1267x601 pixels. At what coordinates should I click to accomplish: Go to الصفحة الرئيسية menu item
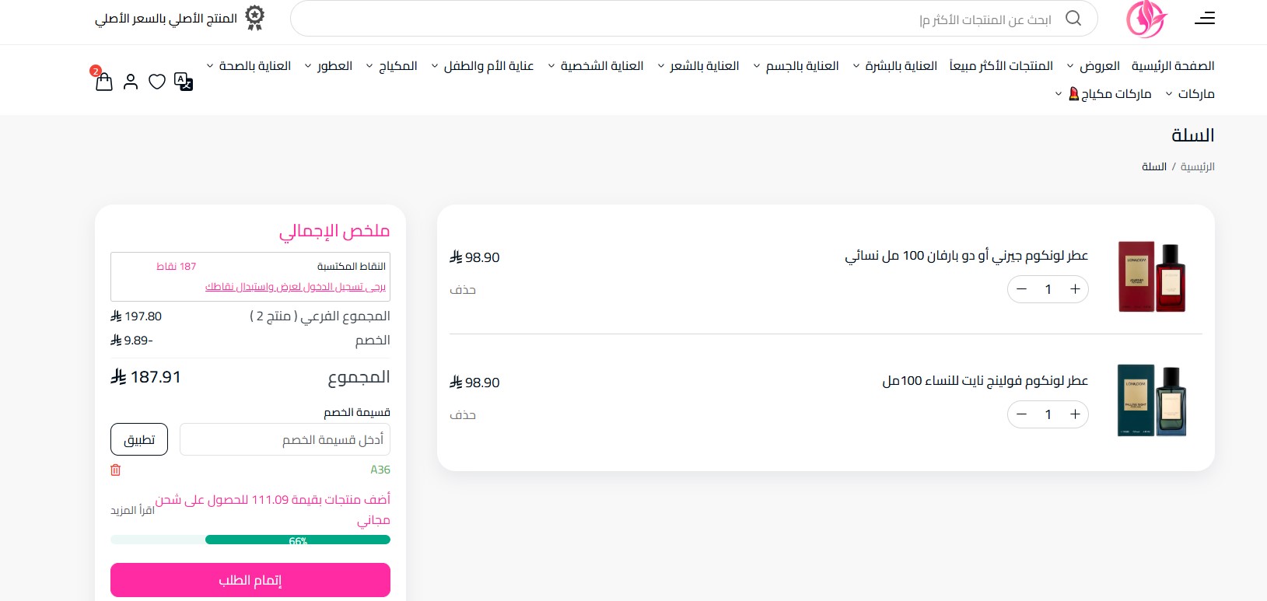1173,66
